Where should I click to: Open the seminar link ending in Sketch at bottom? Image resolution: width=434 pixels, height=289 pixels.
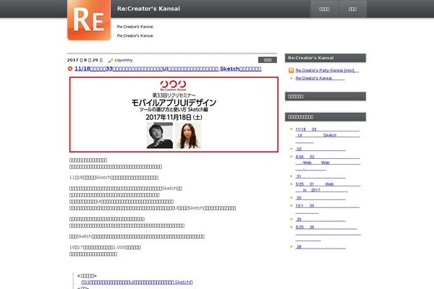coord(137,282)
